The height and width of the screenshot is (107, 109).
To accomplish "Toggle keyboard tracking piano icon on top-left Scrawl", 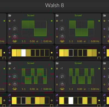I will (15, 41).
